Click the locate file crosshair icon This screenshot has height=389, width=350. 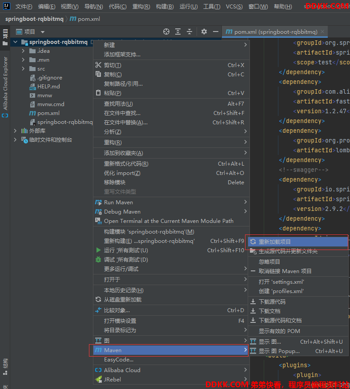(x=166, y=32)
